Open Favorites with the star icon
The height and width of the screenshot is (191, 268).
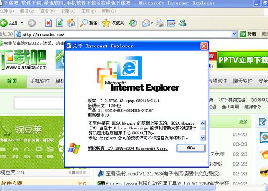pyautogui.click(x=106, y=23)
